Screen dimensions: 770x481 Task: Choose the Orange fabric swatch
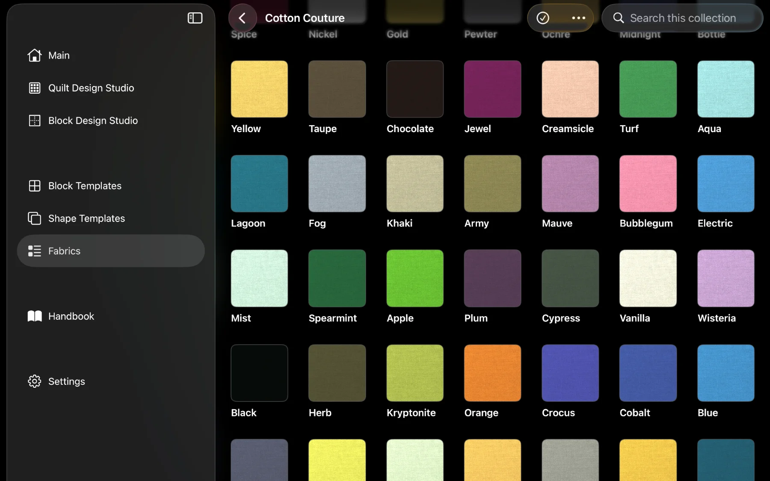tap(493, 373)
